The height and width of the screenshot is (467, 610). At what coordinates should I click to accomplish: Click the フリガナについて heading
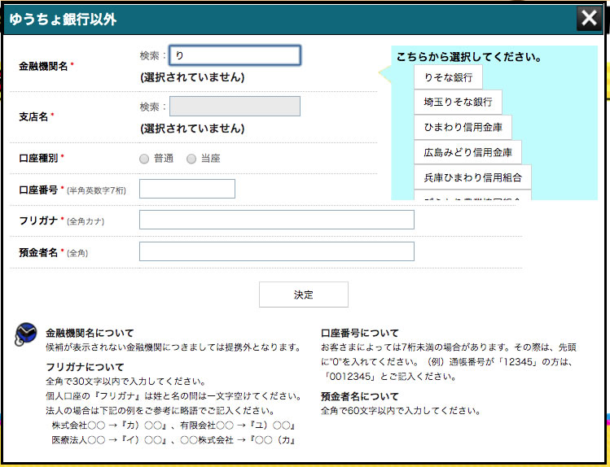click(x=85, y=367)
